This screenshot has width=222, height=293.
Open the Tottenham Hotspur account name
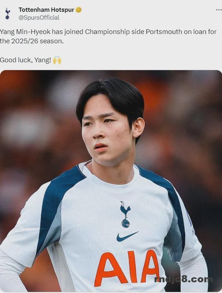coord(47,10)
